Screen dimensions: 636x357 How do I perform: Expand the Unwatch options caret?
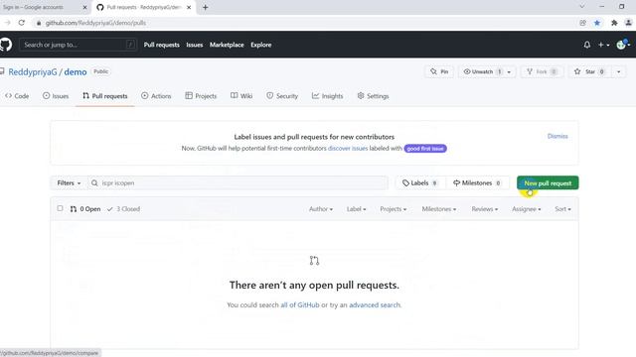509,71
